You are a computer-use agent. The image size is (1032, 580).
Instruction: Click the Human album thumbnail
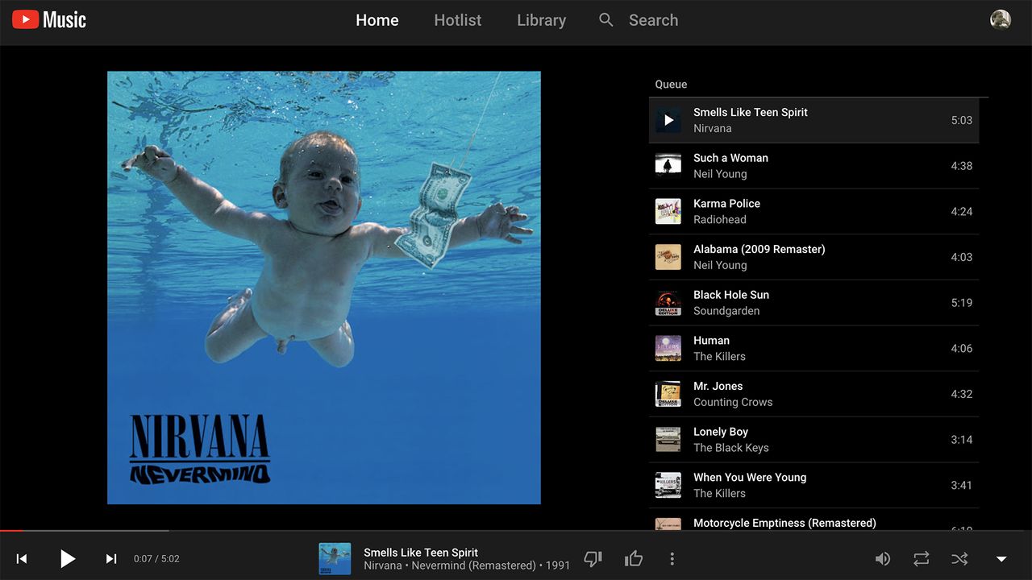[x=668, y=348]
